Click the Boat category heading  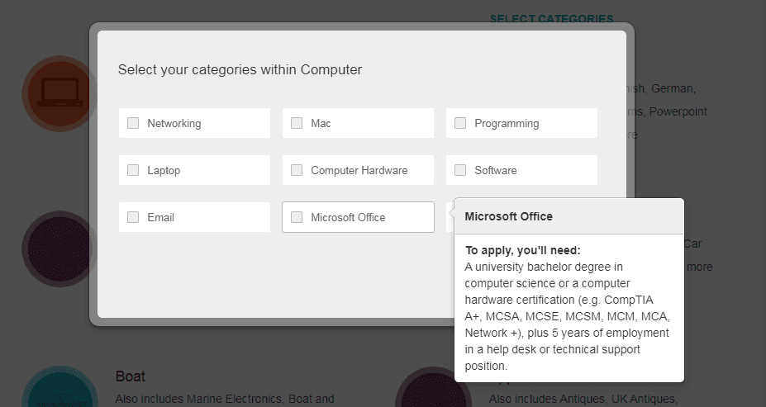(x=131, y=376)
